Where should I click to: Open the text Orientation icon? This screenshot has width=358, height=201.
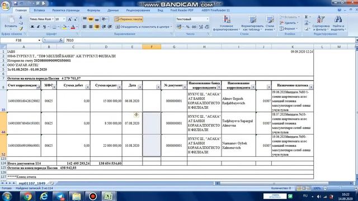click(x=104, y=19)
